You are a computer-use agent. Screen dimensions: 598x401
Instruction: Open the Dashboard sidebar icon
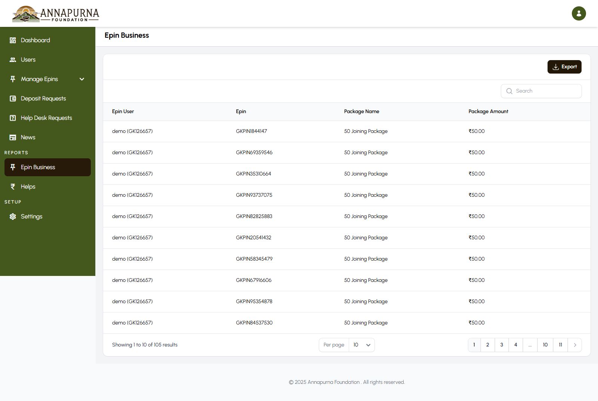click(13, 40)
